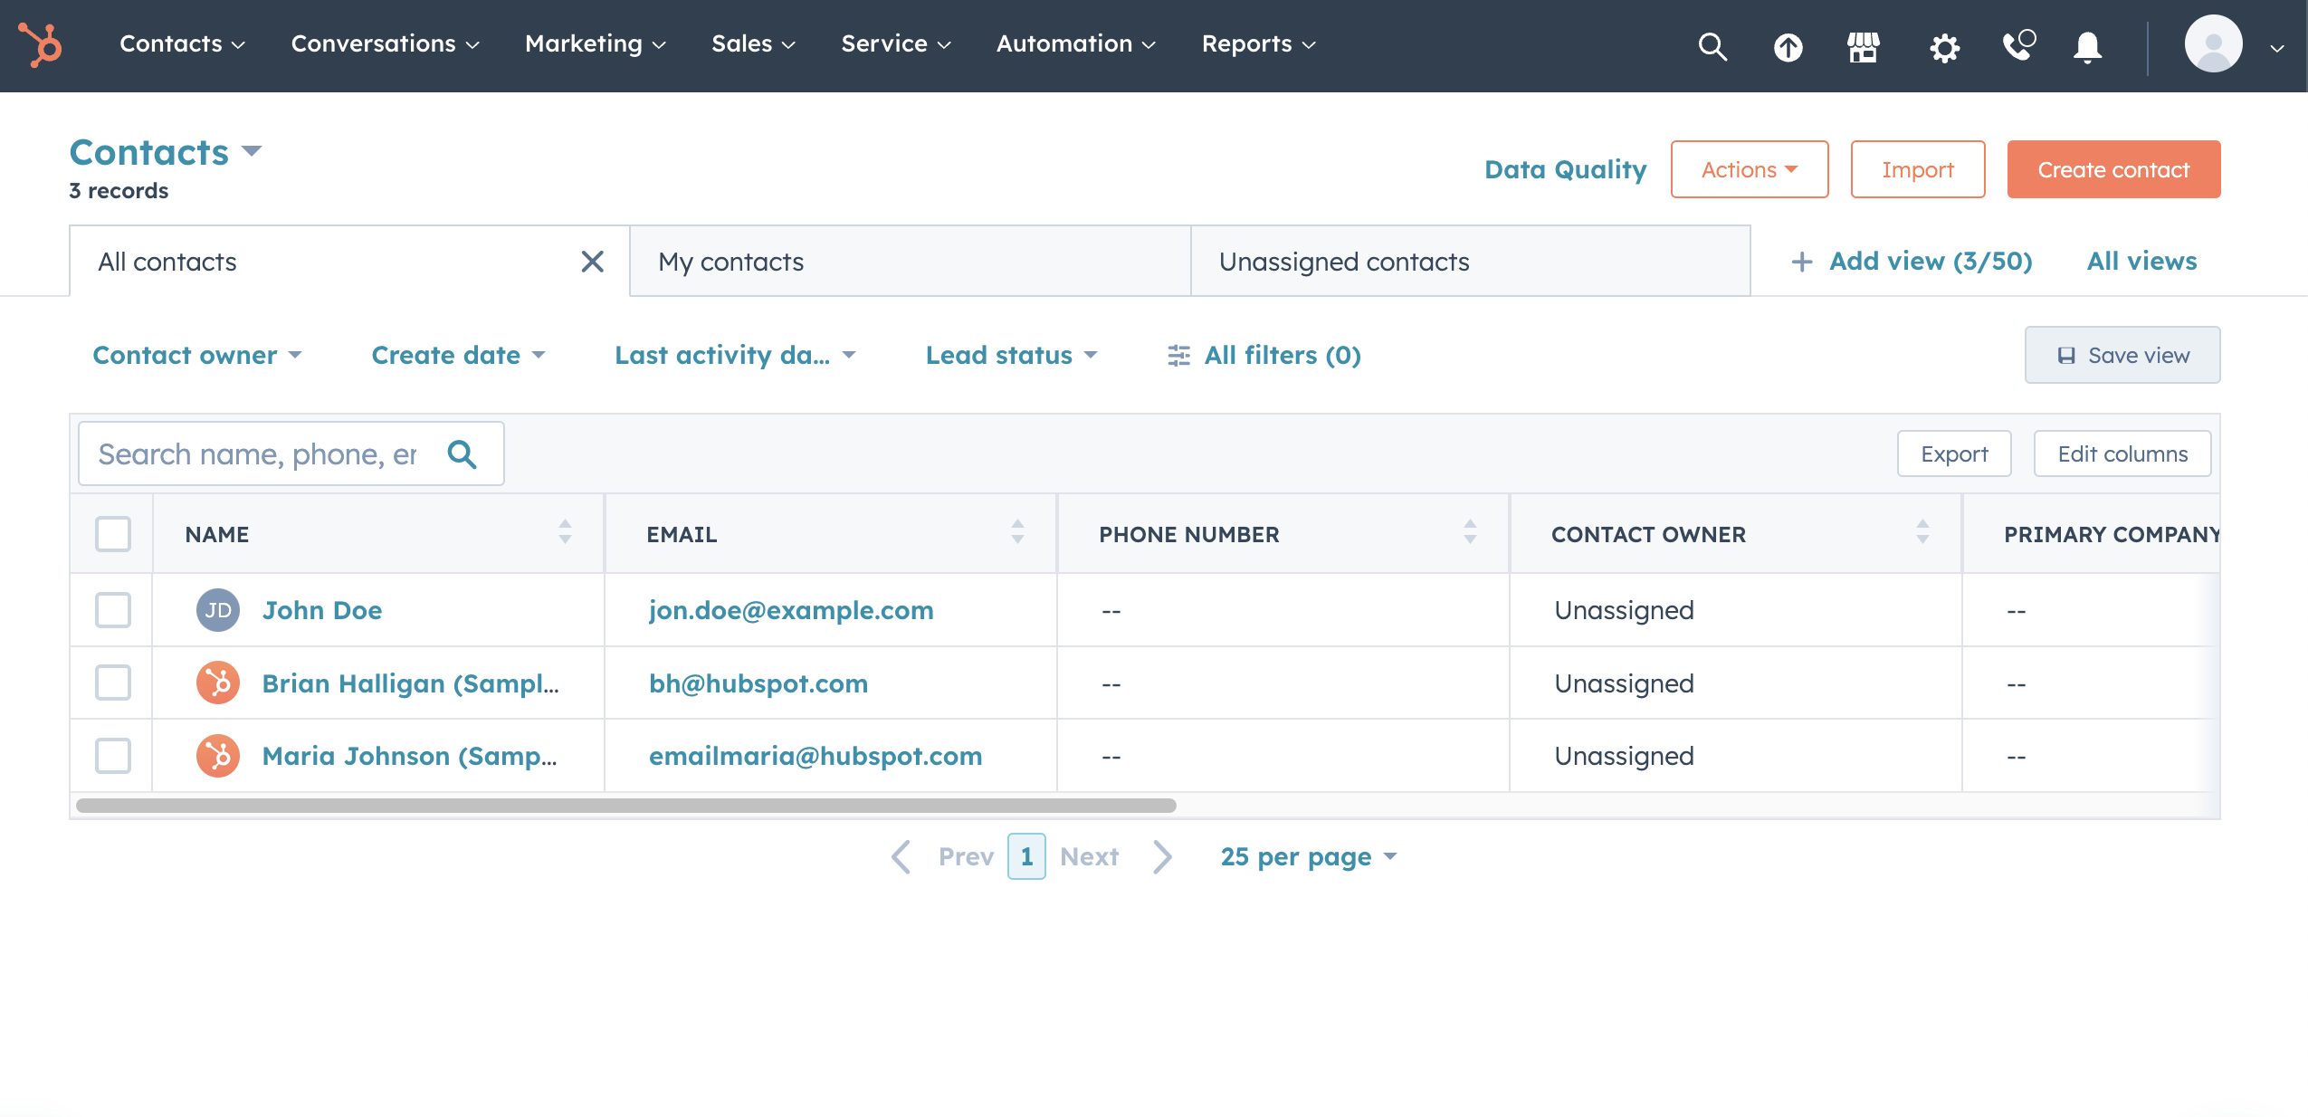Open the settings gear icon
The width and height of the screenshot is (2308, 1117).
1943,46
